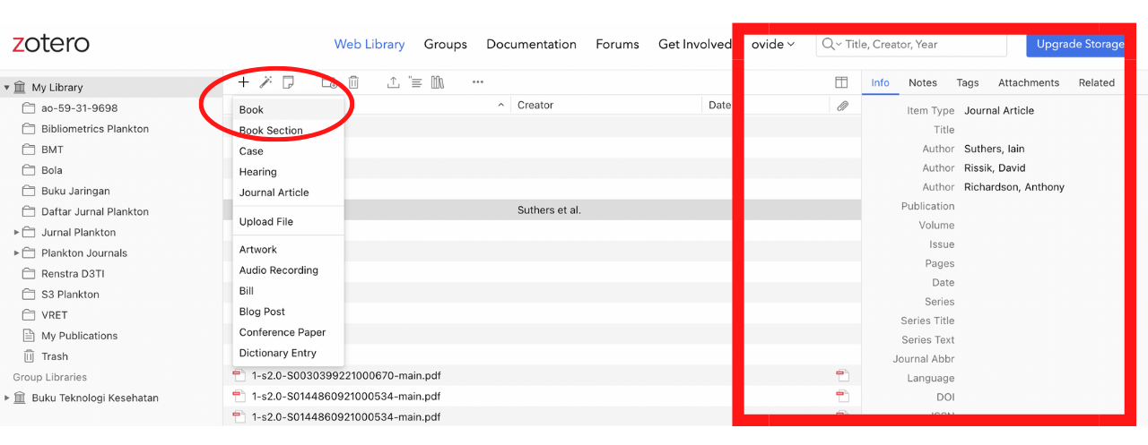Viewport: 1148px width, 445px height.
Task: Open My Publications in sidebar
Action: (x=79, y=336)
